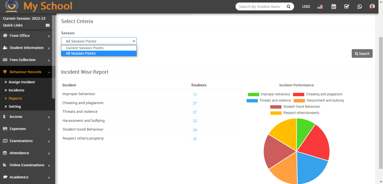Open WhatsApp chat icon in header
The width and height of the screenshot is (383, 184).
360,6
